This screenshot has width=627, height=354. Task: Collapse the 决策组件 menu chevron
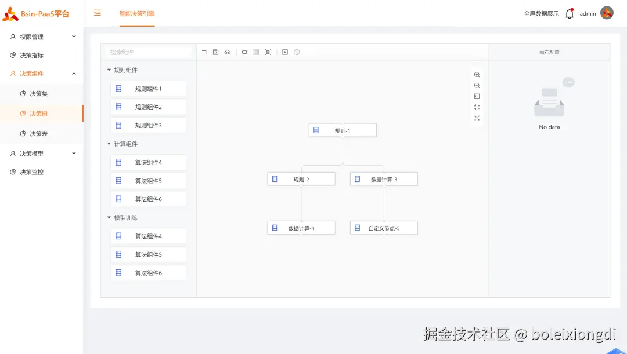pos(74,74)
